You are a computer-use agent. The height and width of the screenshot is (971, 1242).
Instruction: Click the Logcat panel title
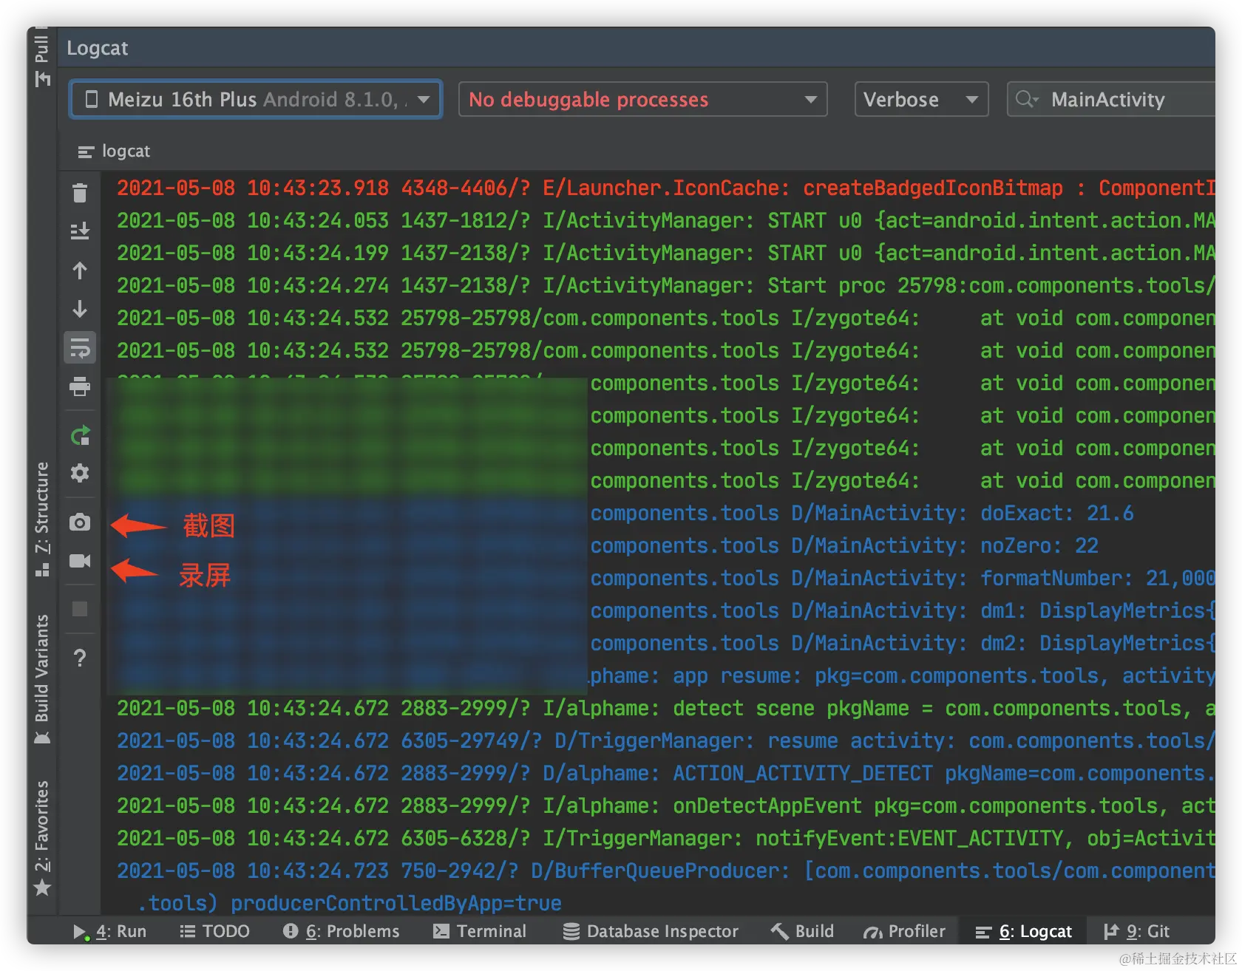97,48
